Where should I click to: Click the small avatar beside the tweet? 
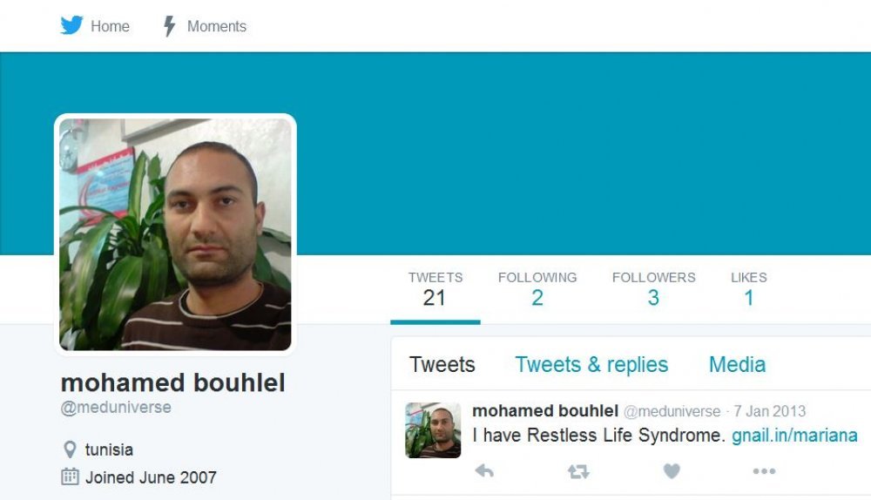tap(433, 430)
